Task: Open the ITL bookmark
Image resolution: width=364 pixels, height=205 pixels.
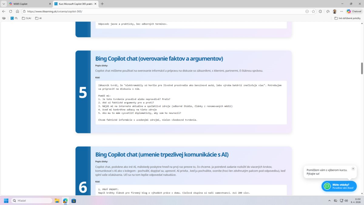Action: (14, 18)
